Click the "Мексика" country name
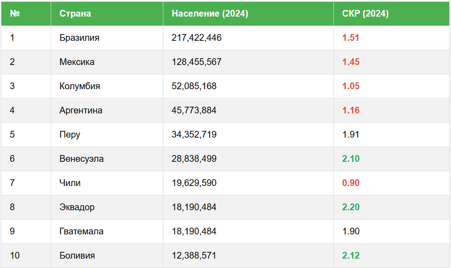Screen dimensions: 451x268 tap(77, 62)
